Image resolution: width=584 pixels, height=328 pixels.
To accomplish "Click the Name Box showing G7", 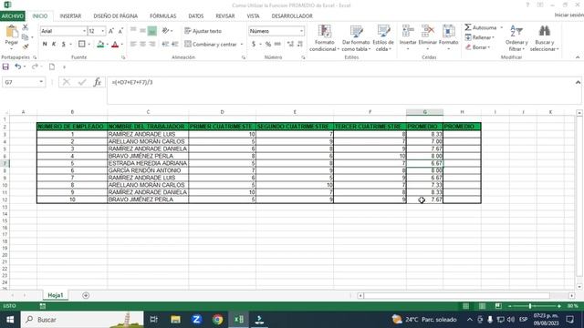I will [x=20, y=82].
